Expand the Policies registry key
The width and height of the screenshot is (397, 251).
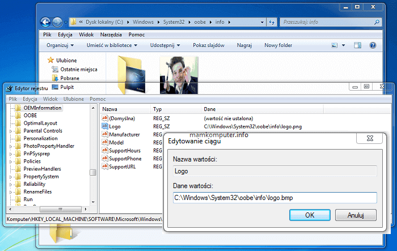click(x=11, y=161)
